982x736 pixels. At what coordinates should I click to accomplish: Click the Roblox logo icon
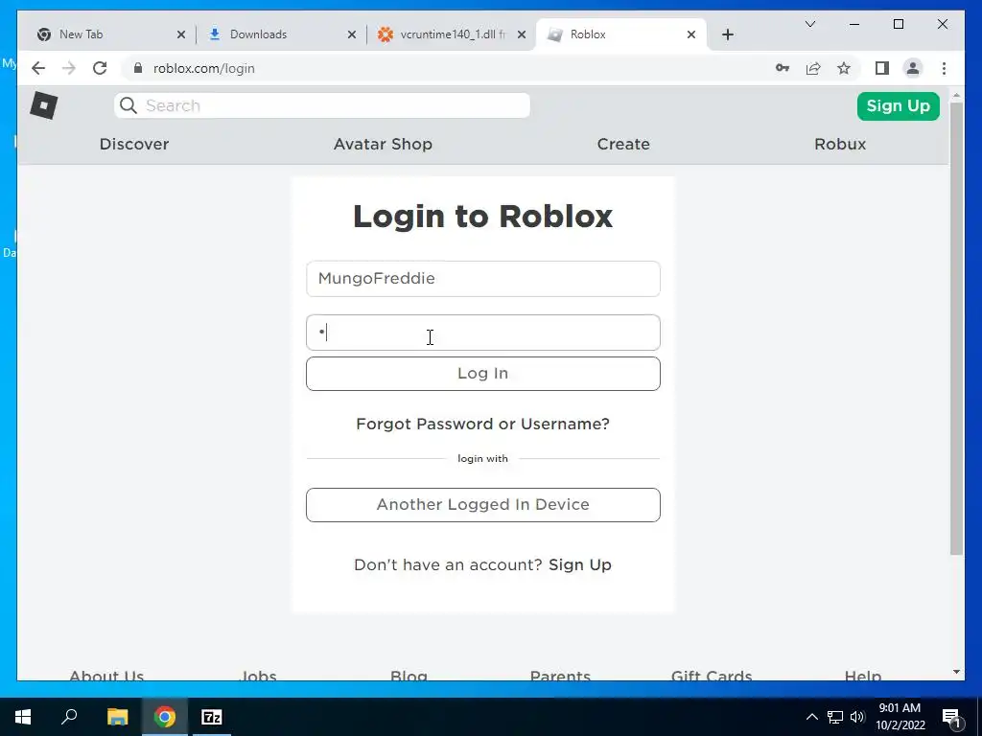[44, 105]
